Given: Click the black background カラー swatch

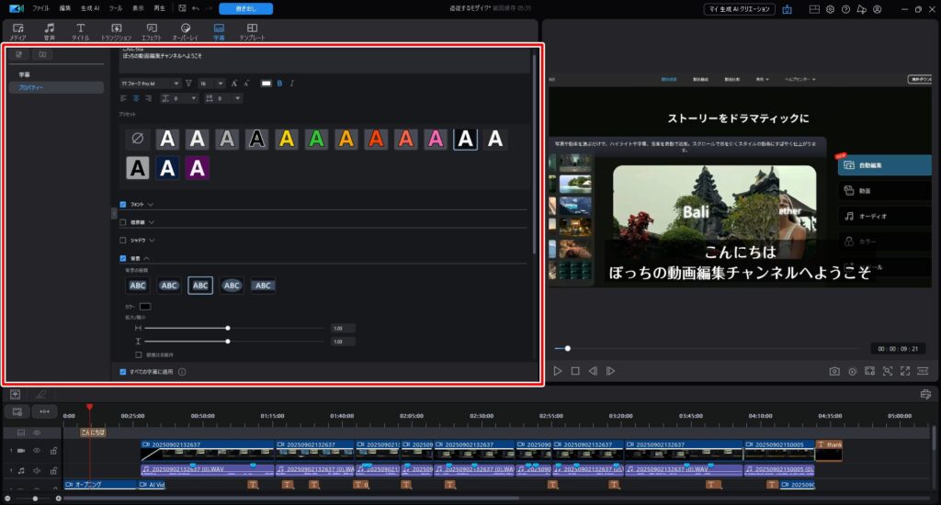Looking at the screenshot, I should point(145,306).
